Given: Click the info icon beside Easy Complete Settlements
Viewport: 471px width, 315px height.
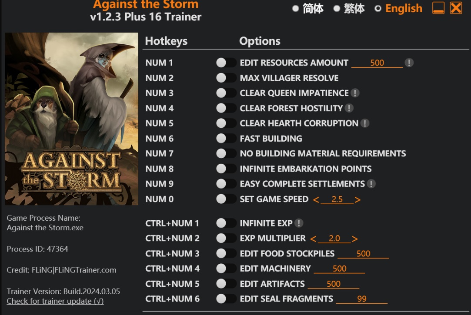Looking at the screenshot, I should [x=371, y=184].
